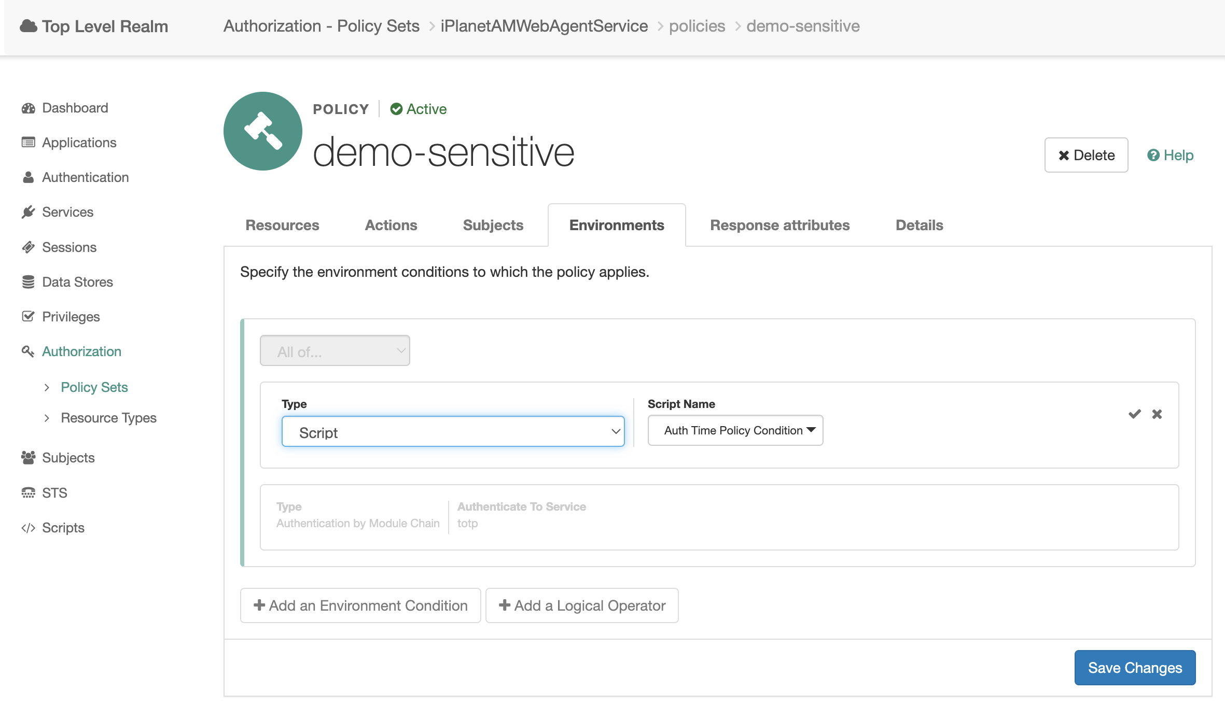The height and width of the screenshot is (705, 1225).
Task: Click the Sessions ticket icon
Action: [28, 247]
